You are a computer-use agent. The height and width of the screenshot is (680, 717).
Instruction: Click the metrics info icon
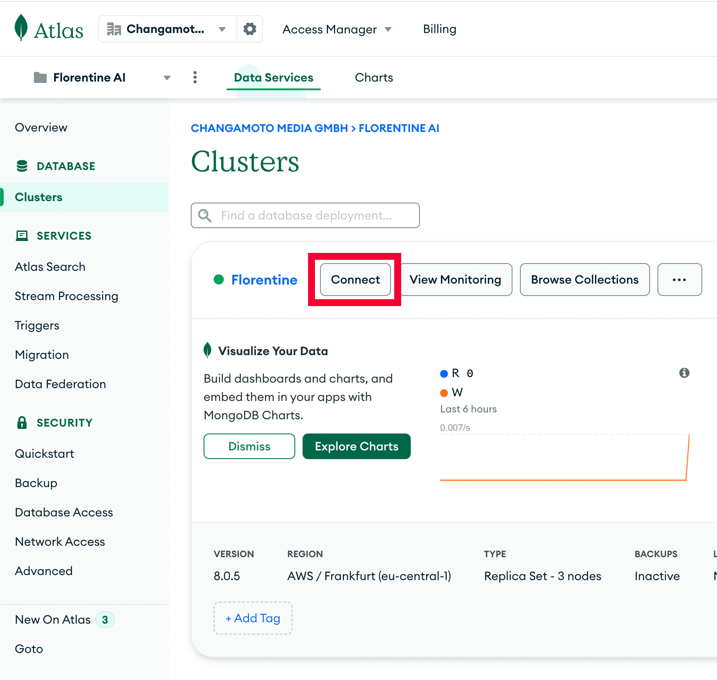(684, 373)
